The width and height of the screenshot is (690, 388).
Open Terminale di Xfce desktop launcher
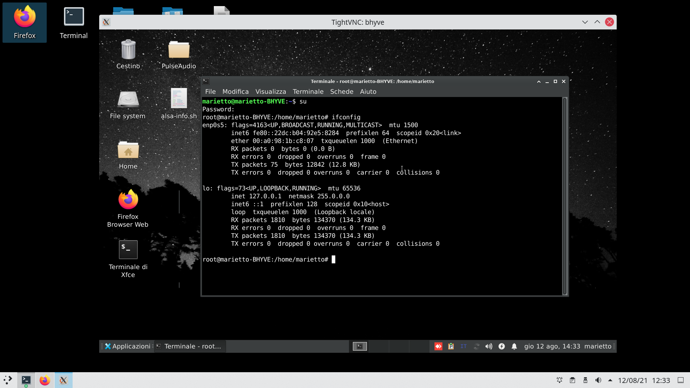[x=128, y=250]
